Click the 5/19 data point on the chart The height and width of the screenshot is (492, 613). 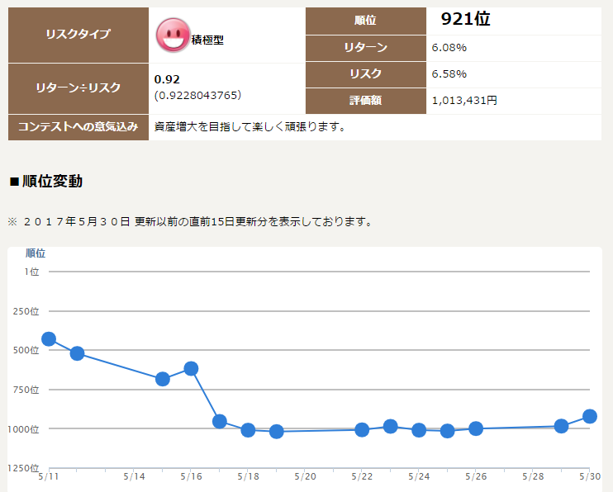277,432
